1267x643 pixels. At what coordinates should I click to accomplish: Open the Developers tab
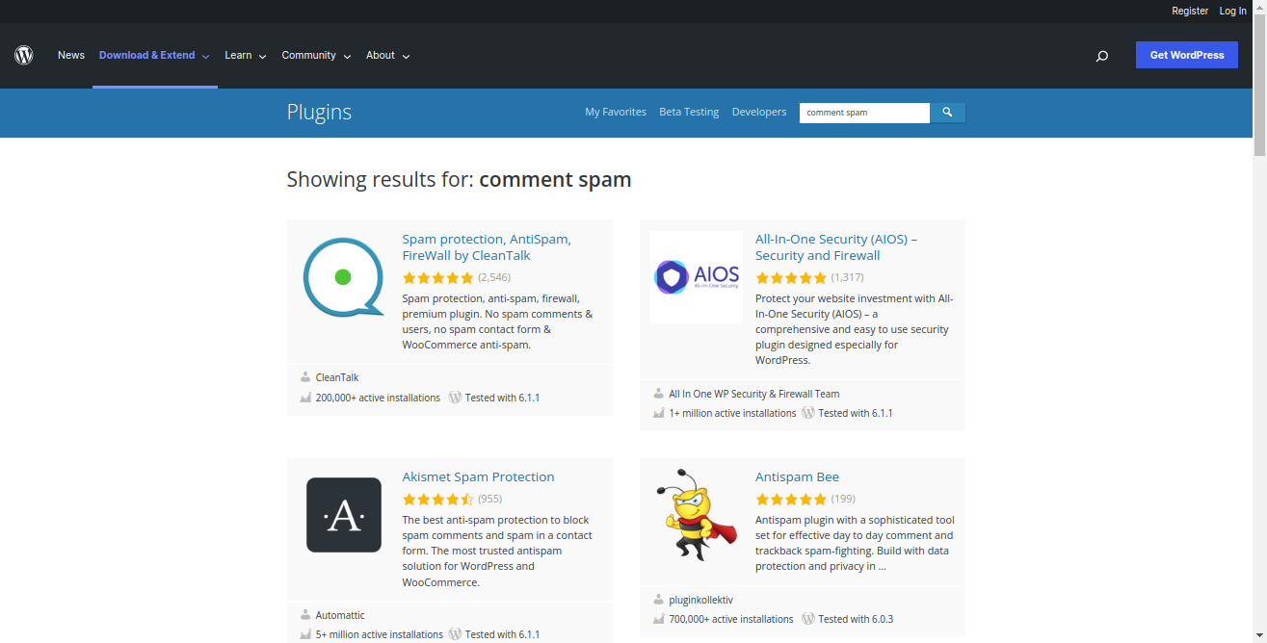759,113
